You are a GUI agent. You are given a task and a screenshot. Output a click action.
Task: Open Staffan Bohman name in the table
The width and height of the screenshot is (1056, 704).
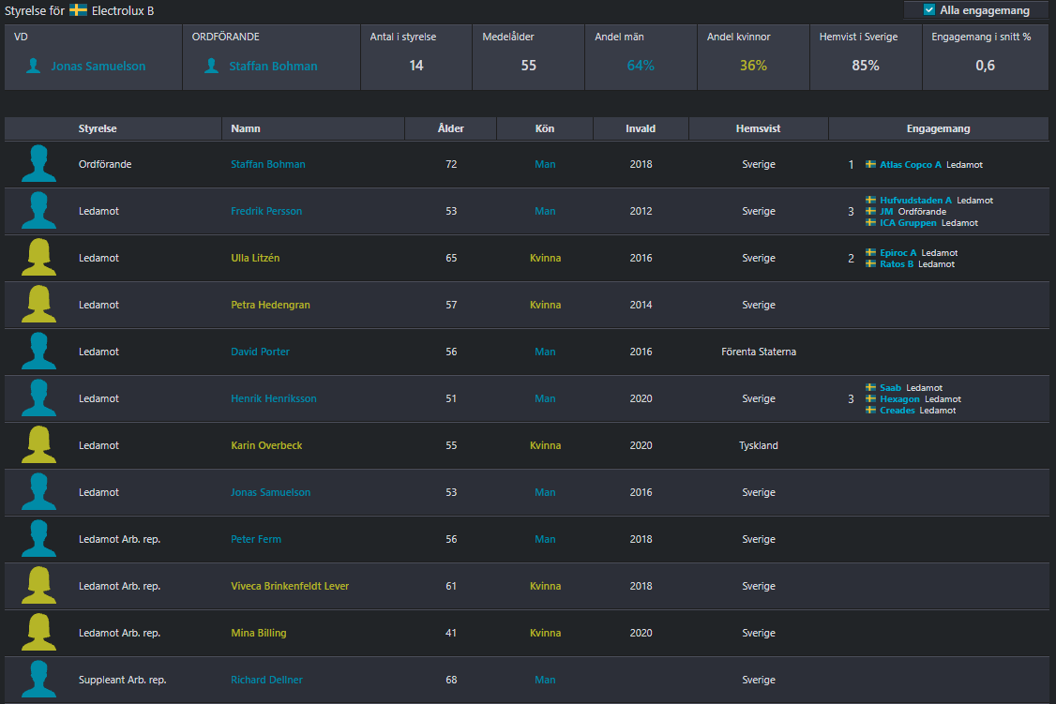[x=268, y=164]
